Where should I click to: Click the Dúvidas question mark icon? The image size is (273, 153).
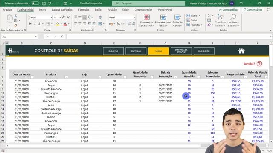pyautogui.click(x=259, y=64)
